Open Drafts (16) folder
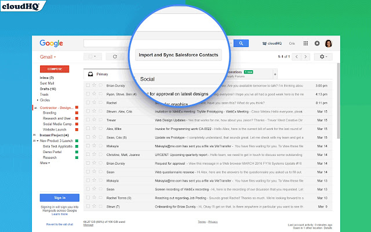371x232 pixels. (x=48, y=89)
